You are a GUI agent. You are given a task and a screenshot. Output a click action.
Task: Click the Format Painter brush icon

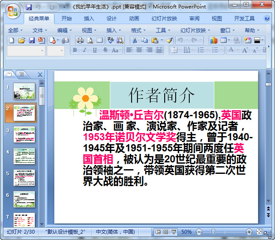[169, 40]
